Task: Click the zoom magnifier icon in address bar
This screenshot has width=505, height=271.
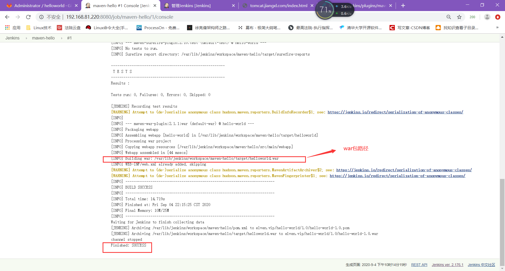Action: (449, 17)
